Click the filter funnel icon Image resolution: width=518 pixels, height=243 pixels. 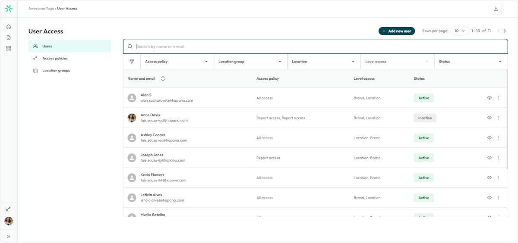coord(132,62)
